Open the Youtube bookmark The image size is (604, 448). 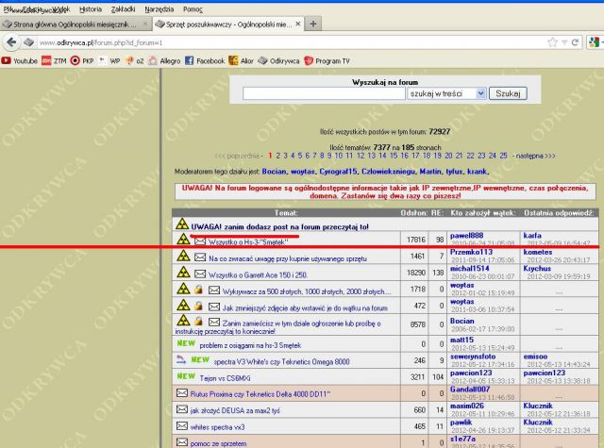tap(19, 60)
